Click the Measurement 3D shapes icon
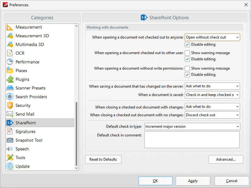This screenshot has width=251, height=188. coord(10,36)
